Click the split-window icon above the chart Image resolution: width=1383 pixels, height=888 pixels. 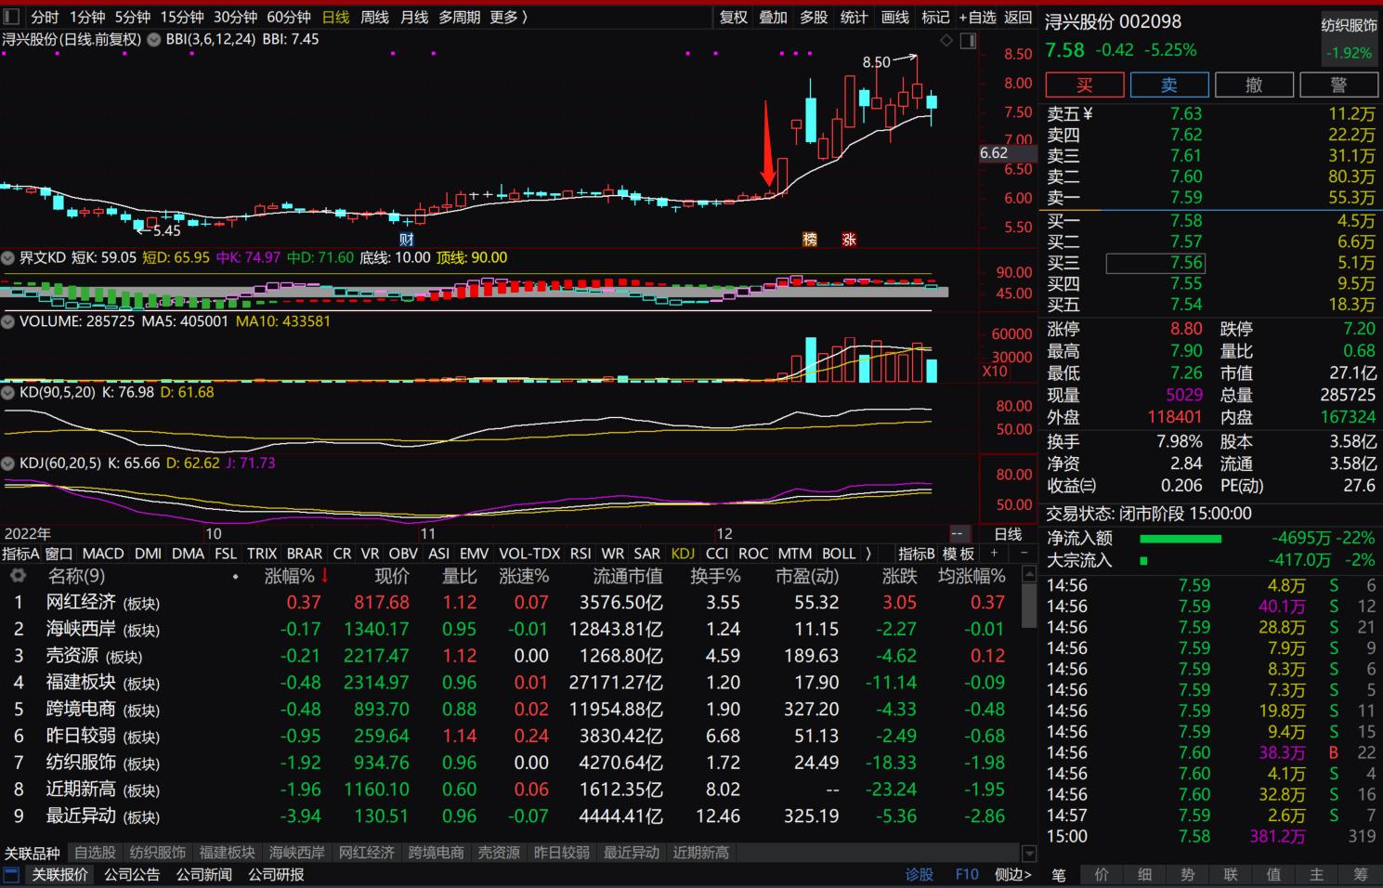tap(966, 40)
